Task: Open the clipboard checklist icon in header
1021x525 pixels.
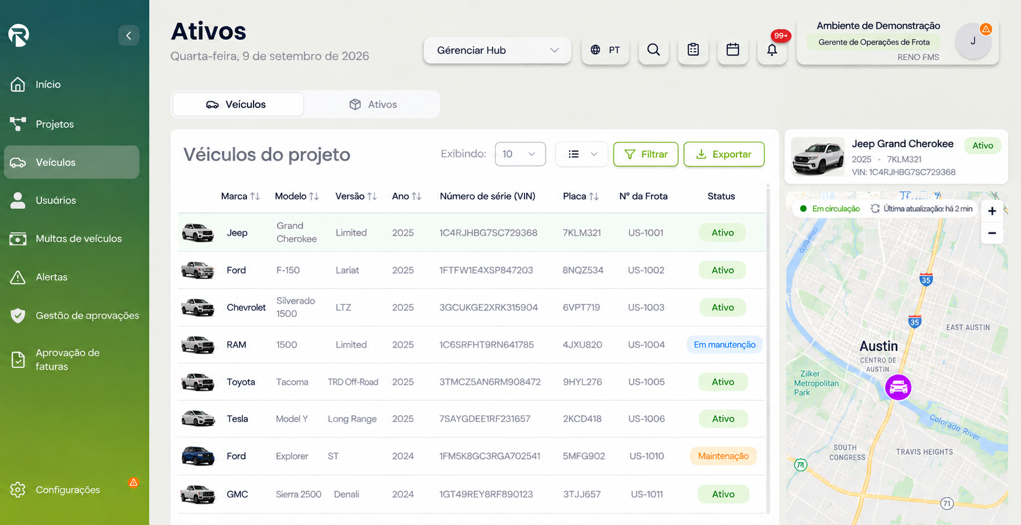Action: [693, 50]
